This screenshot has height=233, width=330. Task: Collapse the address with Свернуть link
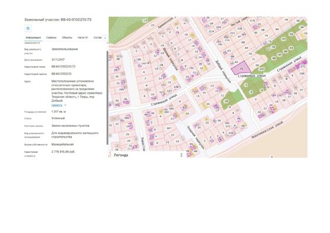pyautogui.click(x=57, y=105)
